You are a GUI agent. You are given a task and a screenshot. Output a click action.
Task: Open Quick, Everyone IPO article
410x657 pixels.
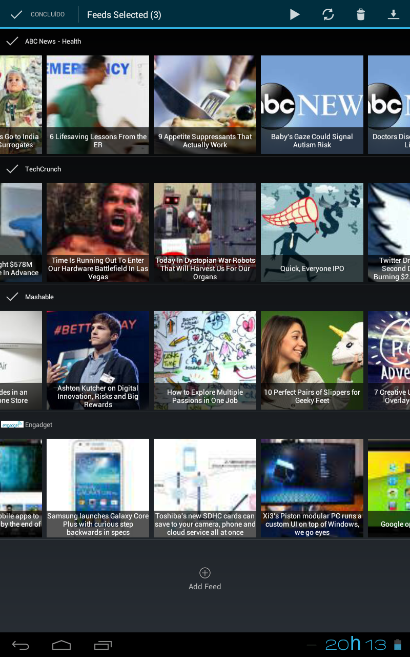pos(312,233)
